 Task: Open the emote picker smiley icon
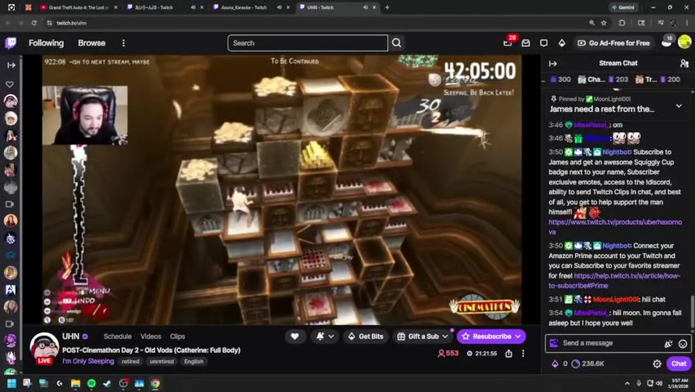(x=683, y=344)
